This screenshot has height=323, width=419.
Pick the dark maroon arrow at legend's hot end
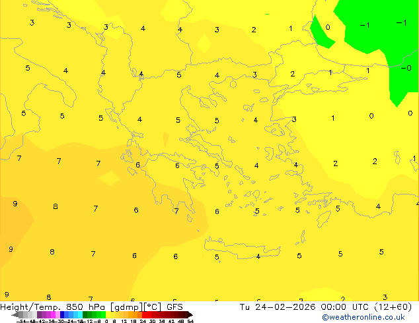click(x=190, y=315)
